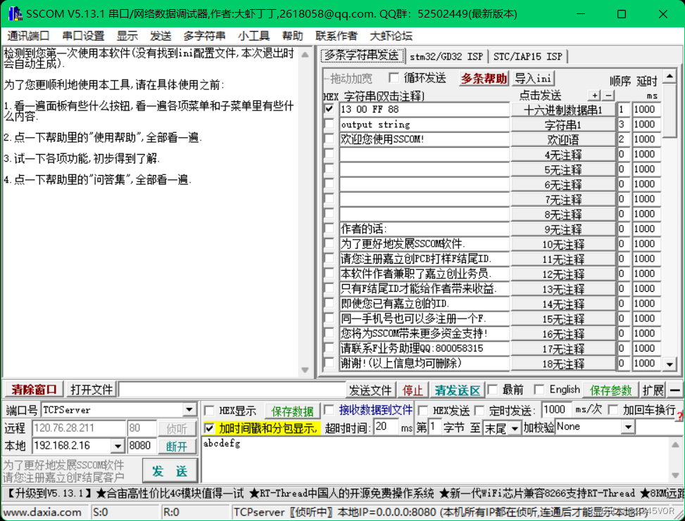Click the 导入ini button
The height and width of the screenshot is (521, 685).
pyautogui.click(x=532, y=79)
